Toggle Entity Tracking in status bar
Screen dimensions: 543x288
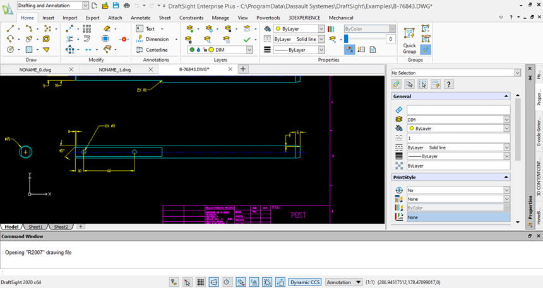click(254, 282)
